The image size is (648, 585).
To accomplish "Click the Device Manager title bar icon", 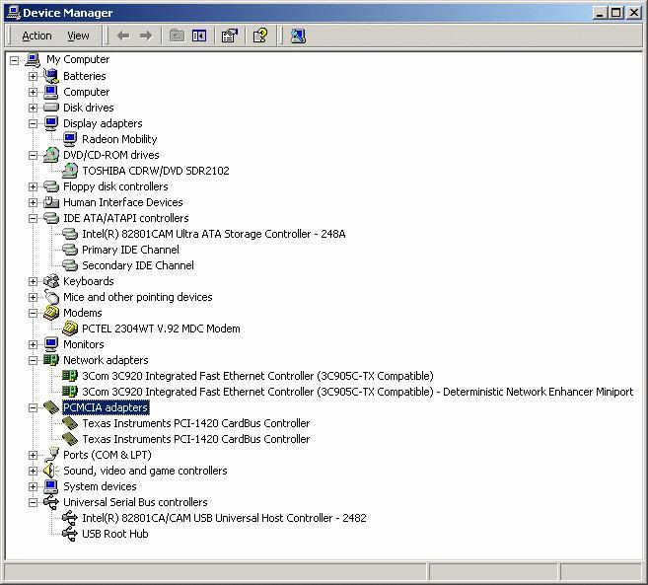I will (x=14, y=13).
